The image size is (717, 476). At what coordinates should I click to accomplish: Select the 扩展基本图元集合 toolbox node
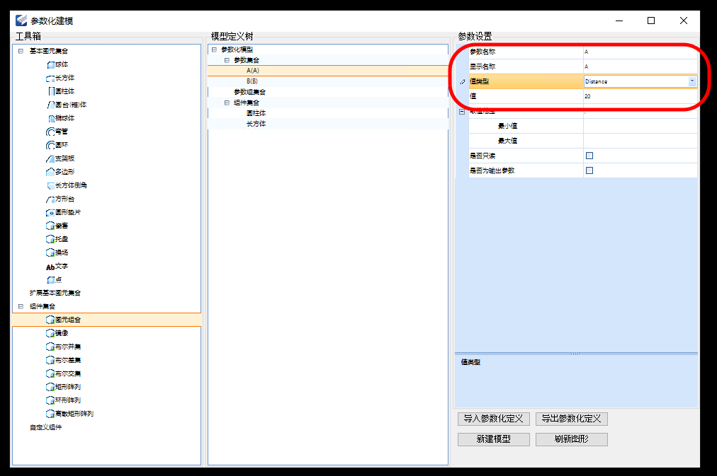click(x=55, y=293)
